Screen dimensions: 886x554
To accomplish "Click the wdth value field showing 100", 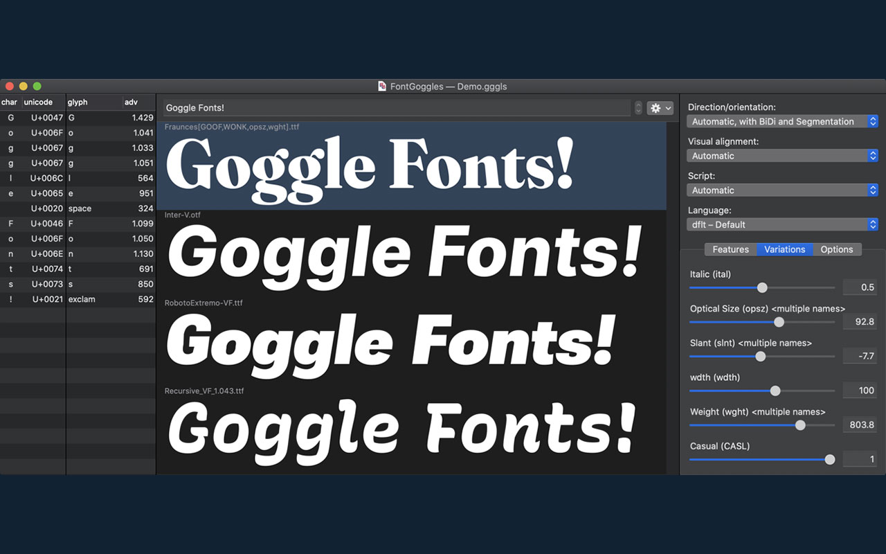I will (x=860, y=391).
